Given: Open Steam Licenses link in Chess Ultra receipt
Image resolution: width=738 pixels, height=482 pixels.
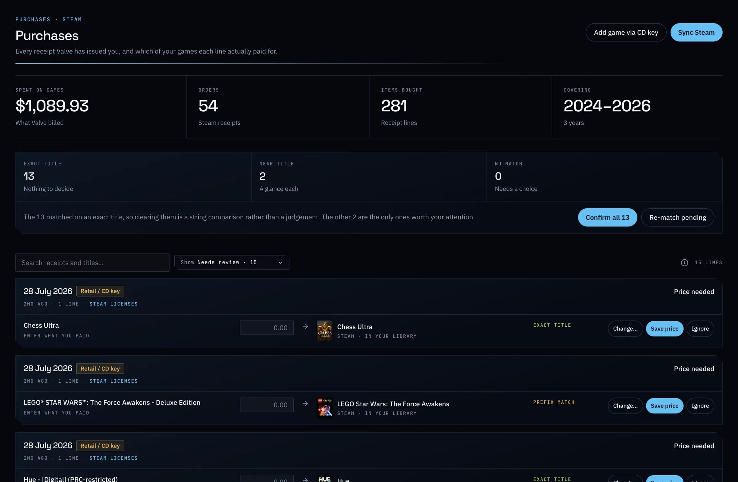Looking at the screenshot, I should (x=113, y=304).
